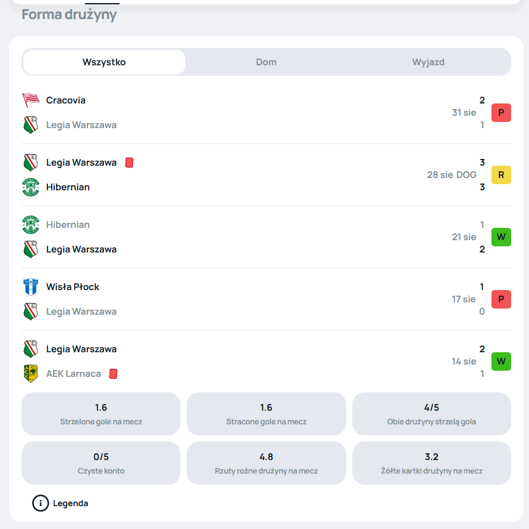Click the Żółte kartki drużyny na mecz card
The width and height of the screenshot is (529, 529).
(432, 463)
